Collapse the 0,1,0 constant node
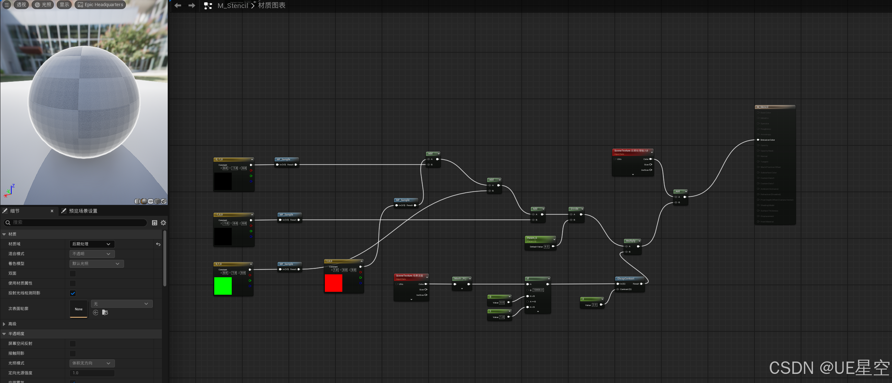Image resolution: width=892 pixels, height=383 pixels. pyautogui.click(x=251, y=264)
